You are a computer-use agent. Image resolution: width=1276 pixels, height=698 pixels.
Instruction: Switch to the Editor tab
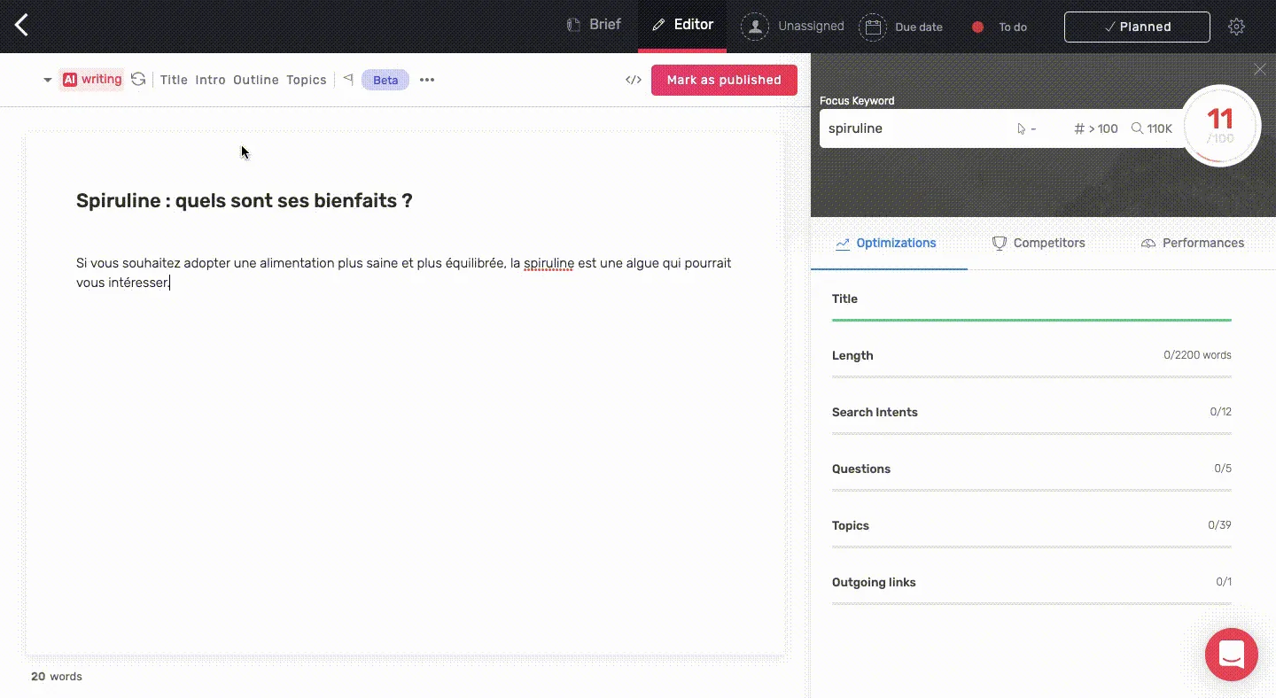[x=682, y=25]
